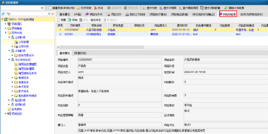Switch to 显示甘特图 Gantt view
The height and width of the screenshot is (134, 268).
coord(162,8)
